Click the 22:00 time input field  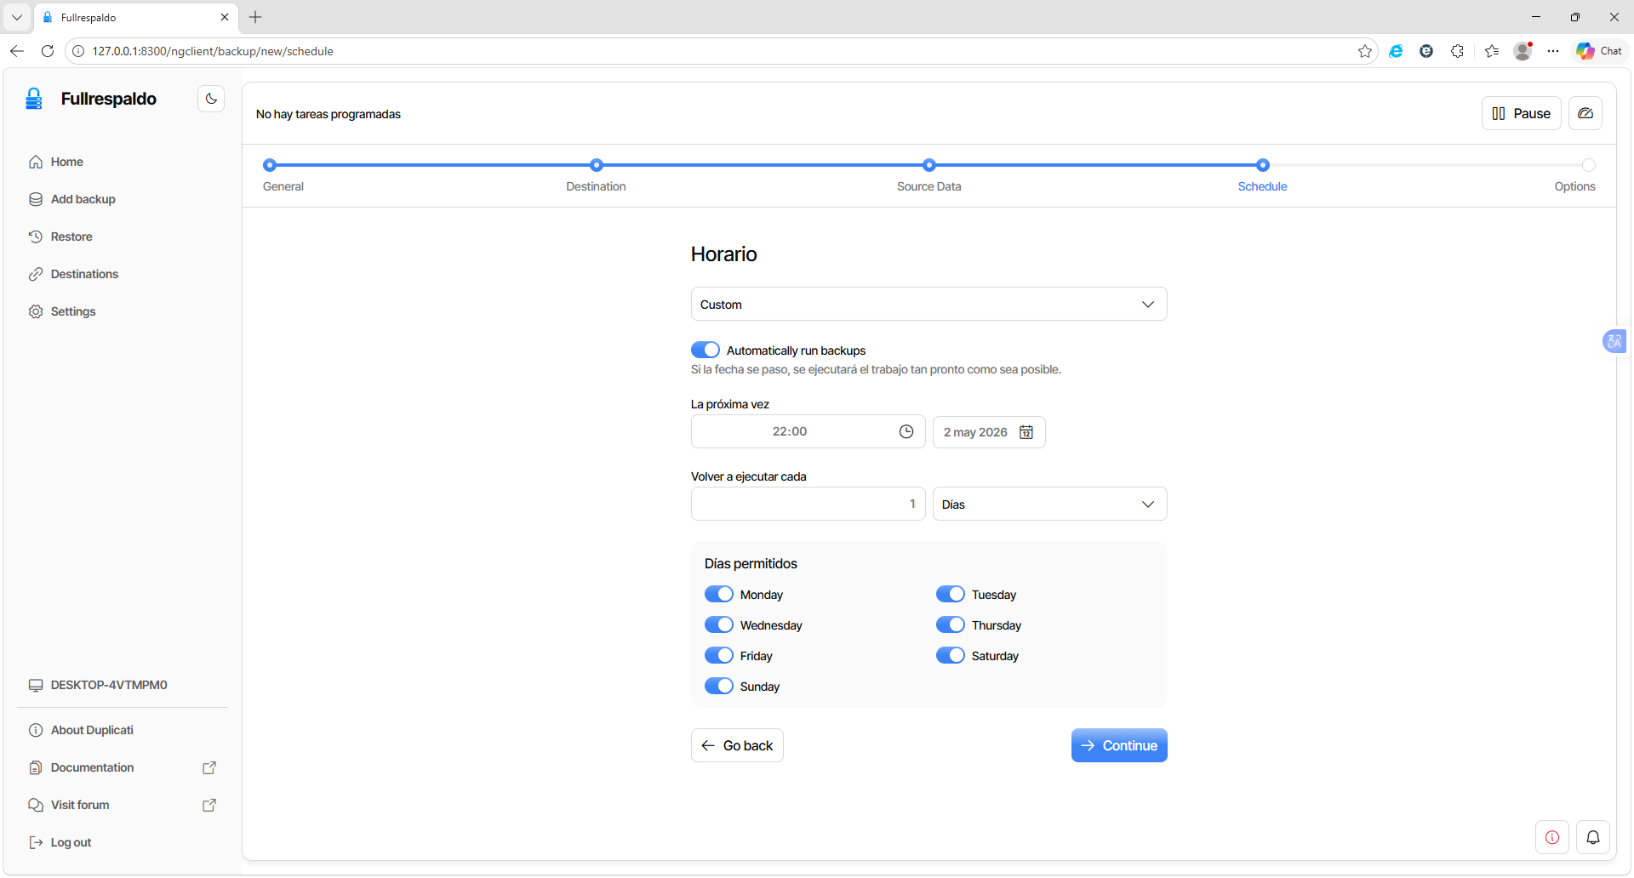(808, 431)
